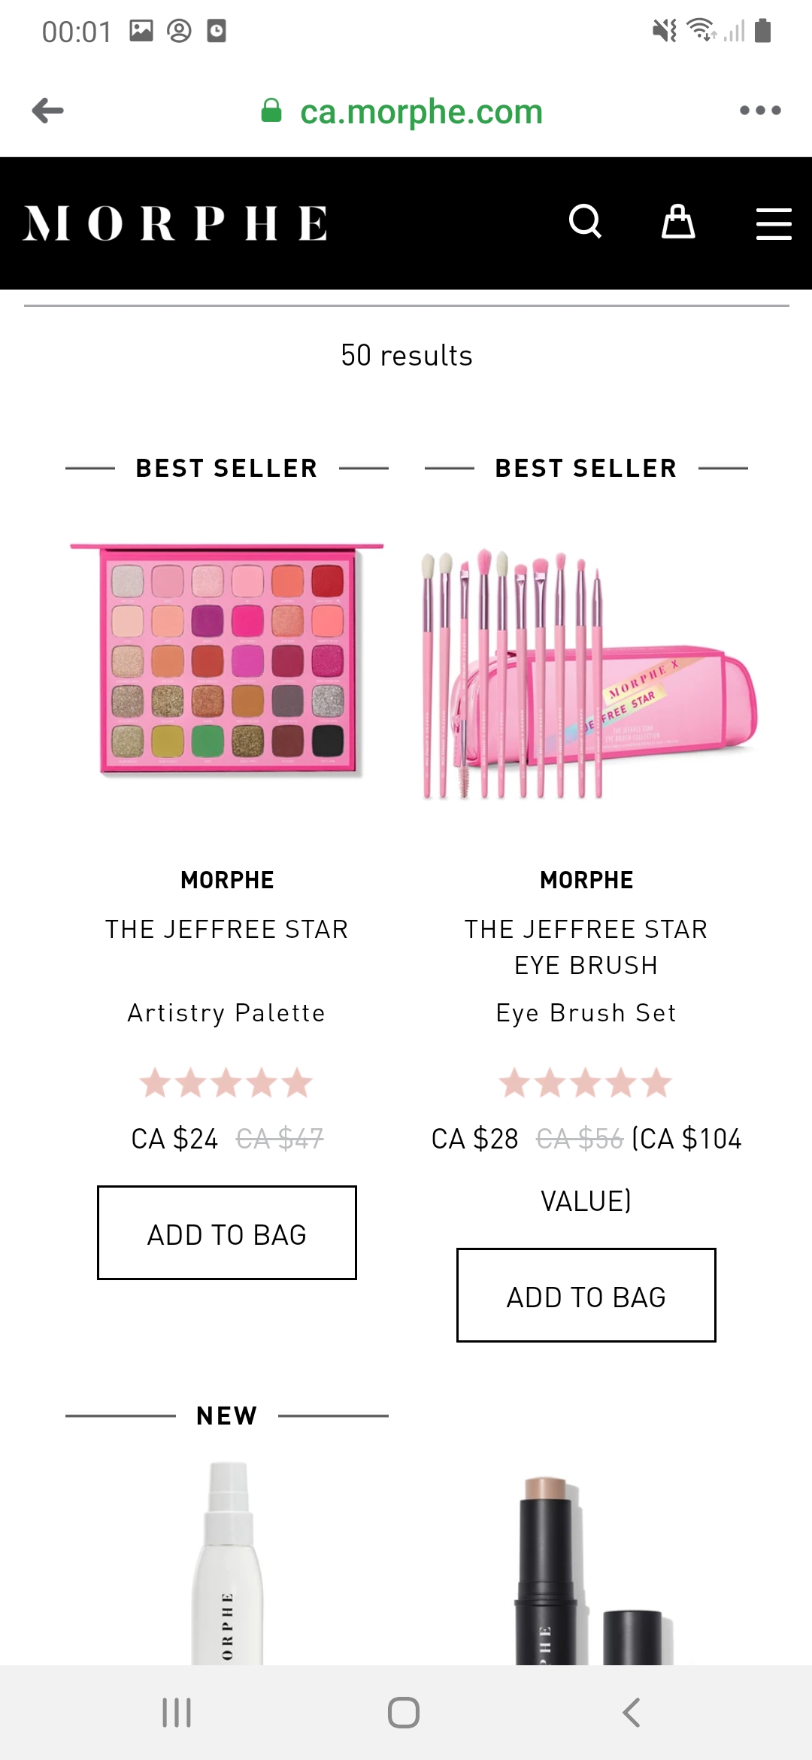
Task: Tap the browser back arrow
Action: coord(49,111)
